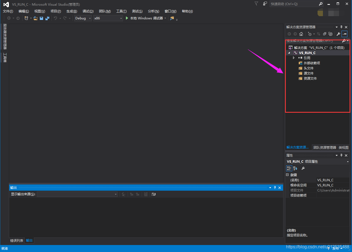
Task: Click the feedback icon beside quick launch
Action: click(x=265, y=3)
